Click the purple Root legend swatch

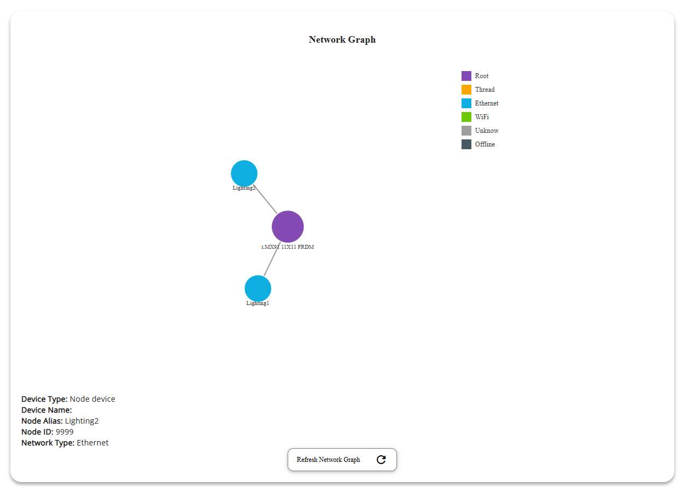(x=466, y=76)
